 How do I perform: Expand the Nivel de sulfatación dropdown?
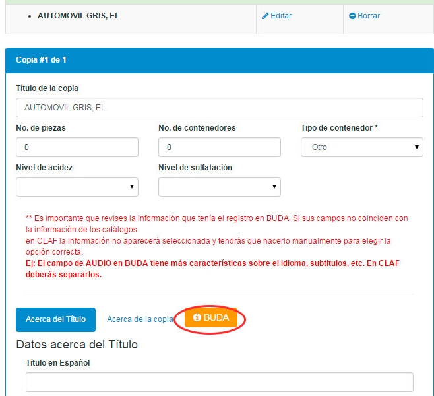pyautogui.click(x=219, y=187)
